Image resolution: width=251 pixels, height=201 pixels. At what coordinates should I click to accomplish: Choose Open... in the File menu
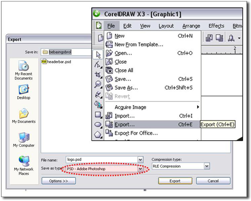point(153,53)
